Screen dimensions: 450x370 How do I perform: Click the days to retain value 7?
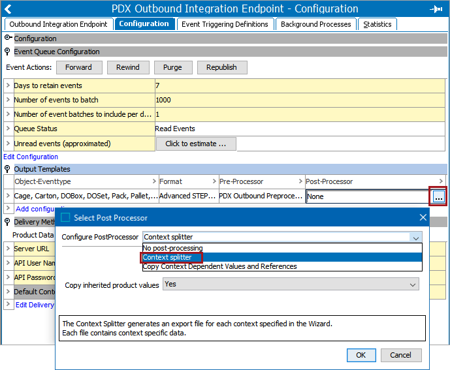(x=300, y=85)
